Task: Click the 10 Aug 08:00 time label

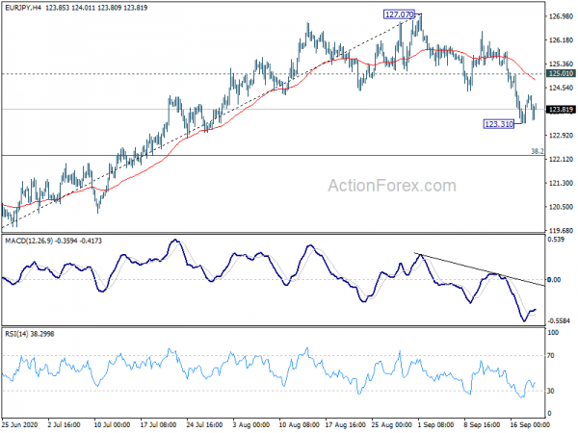Action: pyautogui.click(x=299, y=425)
